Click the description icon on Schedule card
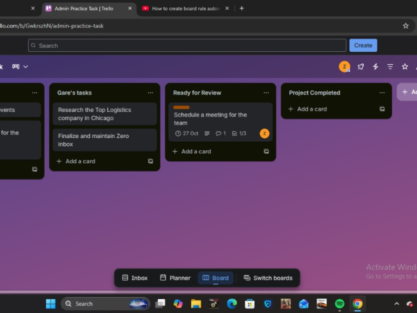Image resolution: width=417 pixels, height=313 pixels. tap(207, 134)
